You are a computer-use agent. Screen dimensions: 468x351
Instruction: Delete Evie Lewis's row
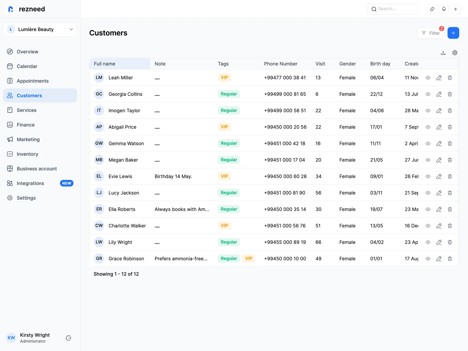click(x=450, y=176)
